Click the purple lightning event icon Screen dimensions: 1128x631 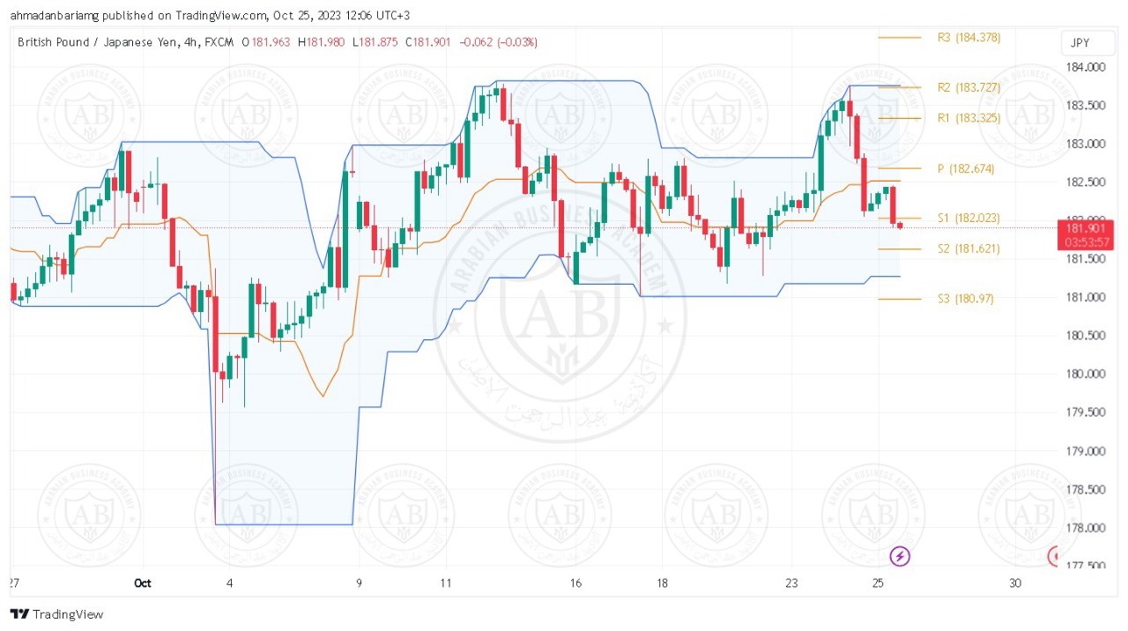tap(900, 556)
